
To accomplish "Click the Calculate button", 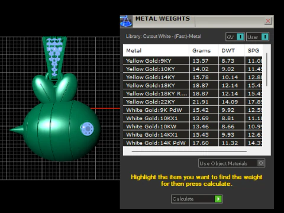I will click(196, 199).
